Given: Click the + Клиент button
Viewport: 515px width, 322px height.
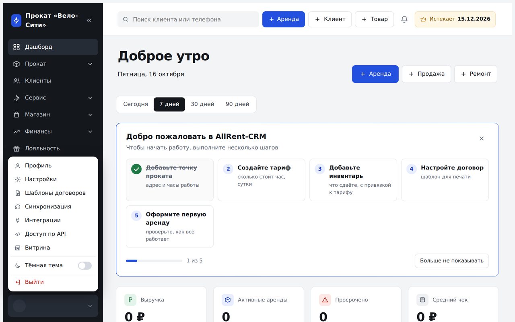Looking at the screenshot, I should pos(330,19).
